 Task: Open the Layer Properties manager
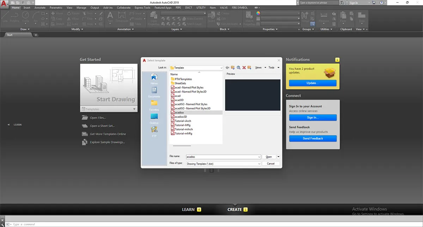click(153, 16)
